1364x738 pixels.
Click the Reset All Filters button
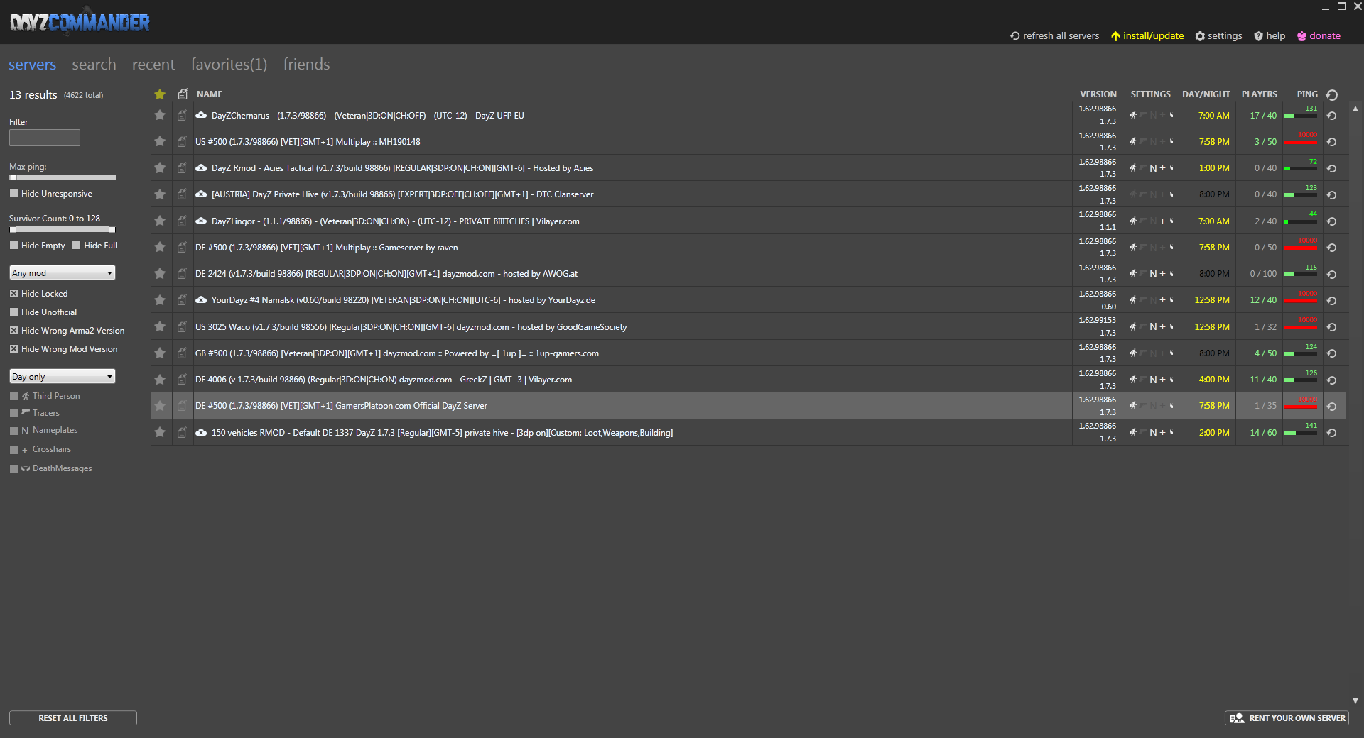(x=73, y=718)
